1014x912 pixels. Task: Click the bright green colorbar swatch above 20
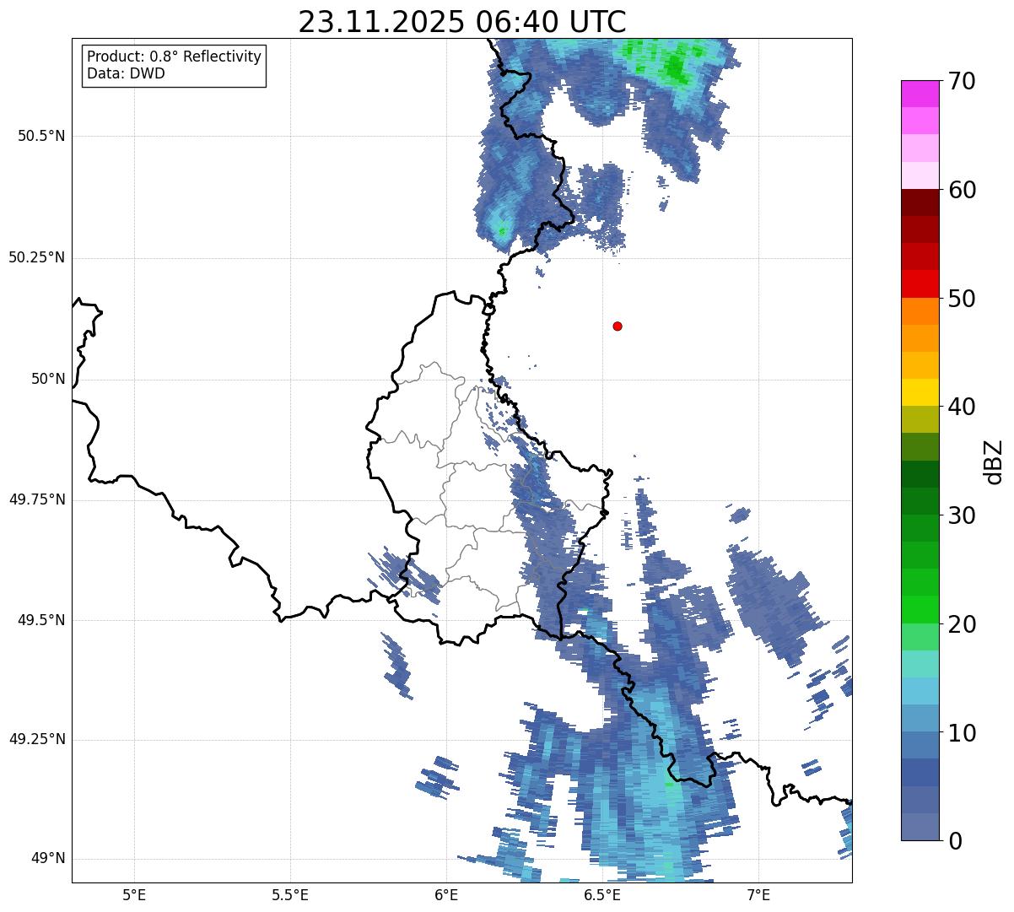[x=920, y=609]
